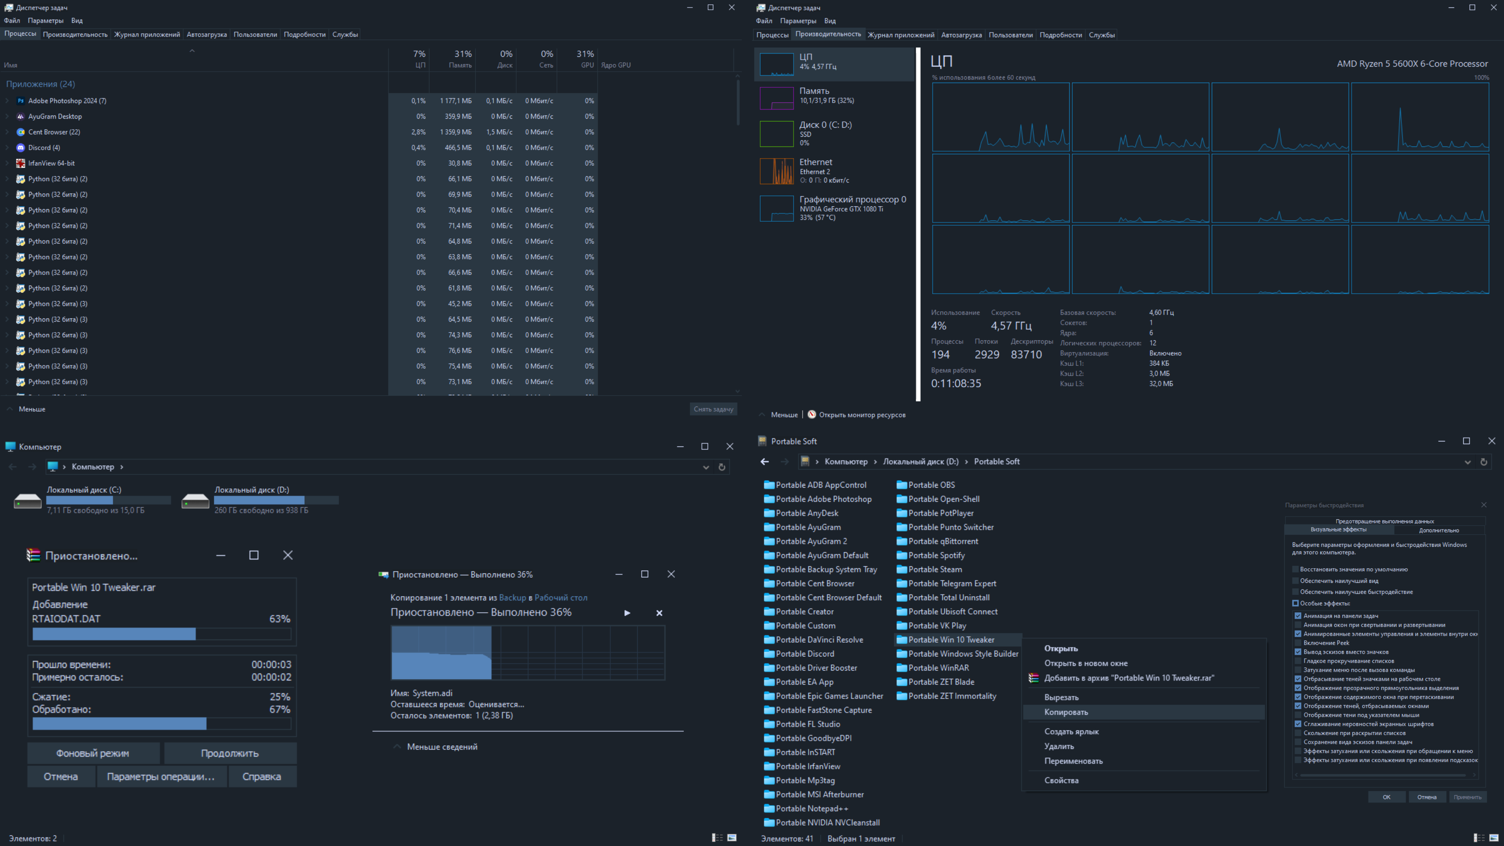Click Фоновый режим in WinRAR dialog
Viewport: 1504px width, 846px height.
93,753
